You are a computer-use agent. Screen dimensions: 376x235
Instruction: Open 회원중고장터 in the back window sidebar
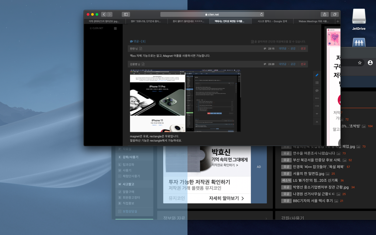click(131, 197)
